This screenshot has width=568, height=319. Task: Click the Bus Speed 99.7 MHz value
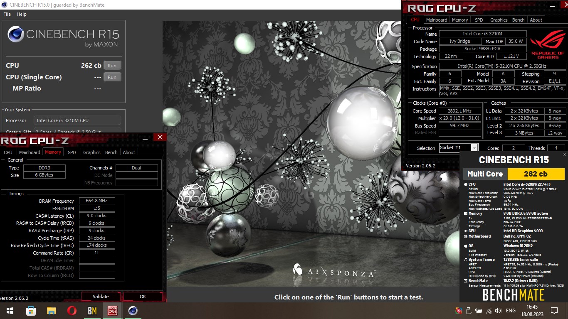coord(459,126)
